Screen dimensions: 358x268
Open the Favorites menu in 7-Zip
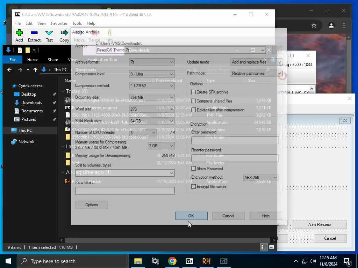click(59, 23)
